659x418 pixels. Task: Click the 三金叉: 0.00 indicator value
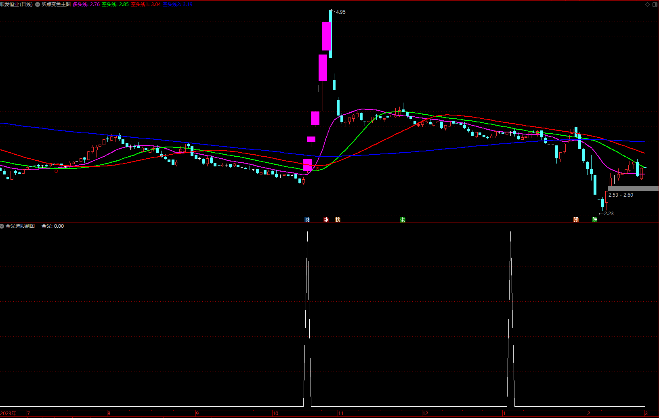[x=50, y=226]
